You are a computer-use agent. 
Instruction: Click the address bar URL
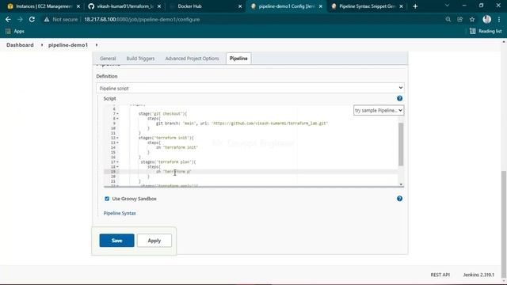click(x=142, y=19)
